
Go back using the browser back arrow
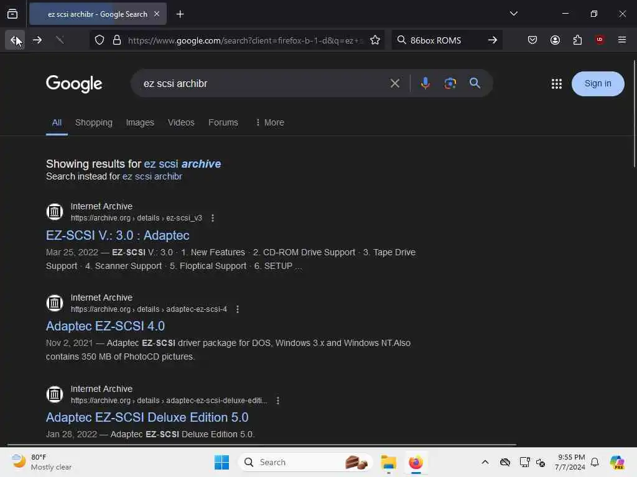[x=15, y=40]
